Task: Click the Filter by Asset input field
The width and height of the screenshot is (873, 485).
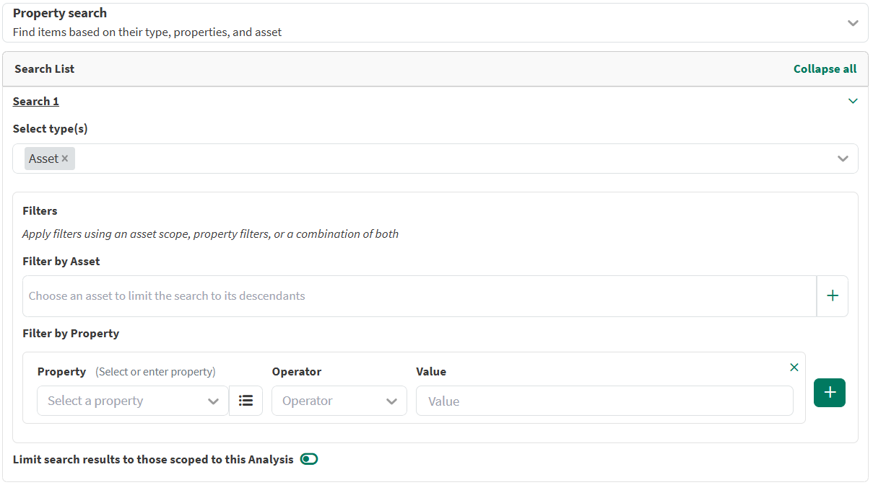Action: tap(419, 296)
